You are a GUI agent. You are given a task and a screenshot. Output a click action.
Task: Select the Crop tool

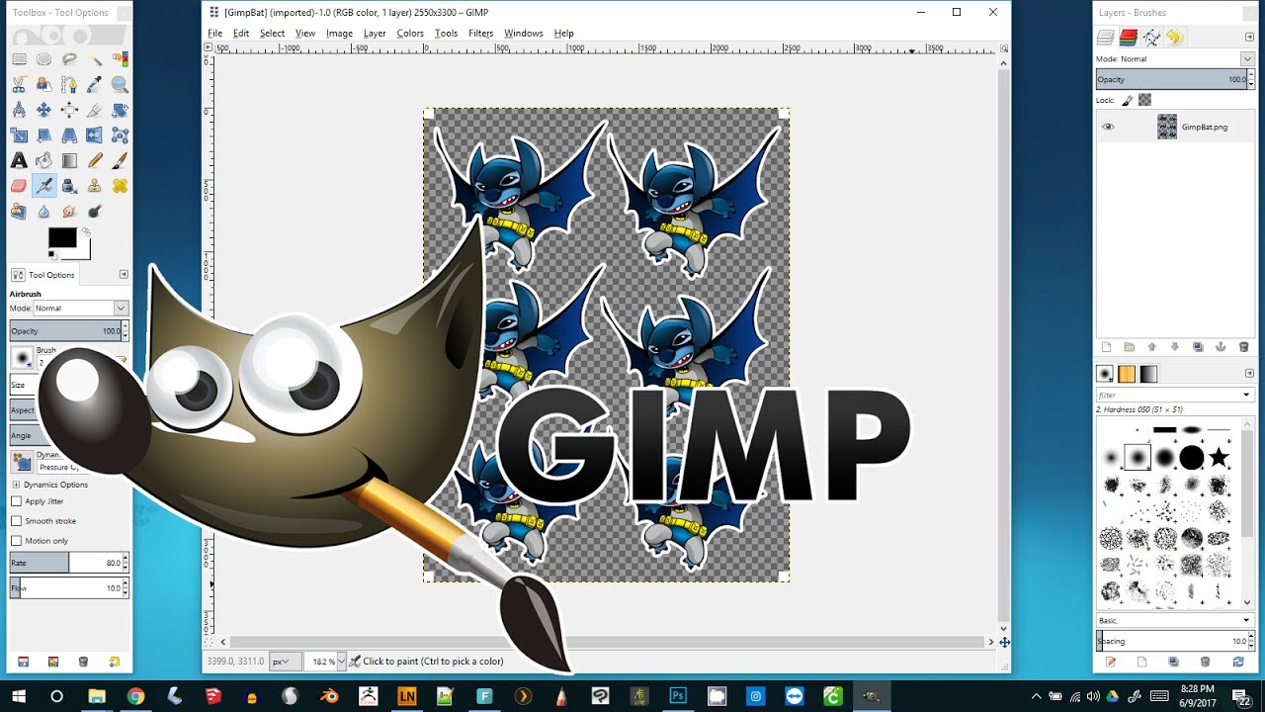[95, 110]
